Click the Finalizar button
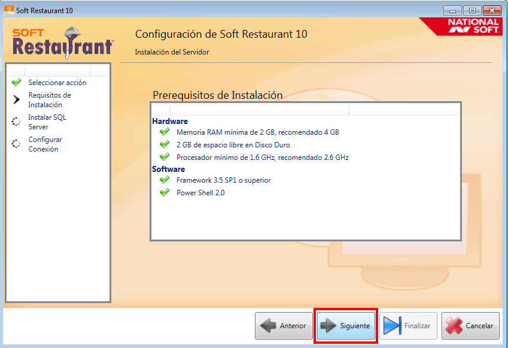This screenshot has width=508, height=348. 408,326
